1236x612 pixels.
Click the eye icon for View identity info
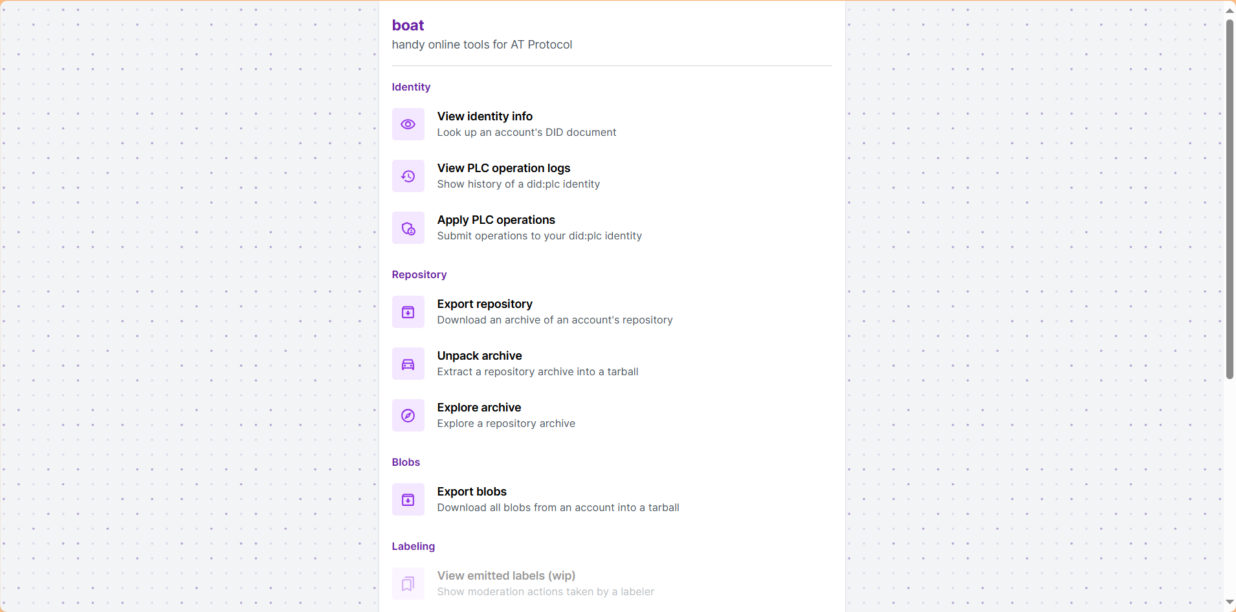[x=408, y=124]
